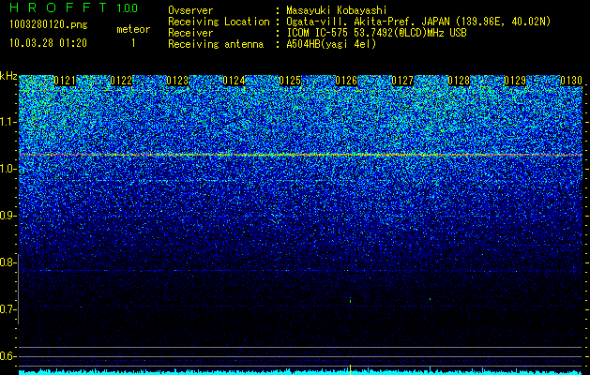Click the 0124 time marker
Image resolution: width=590 pixels, height=375 pixels.
tap(234, 81)
